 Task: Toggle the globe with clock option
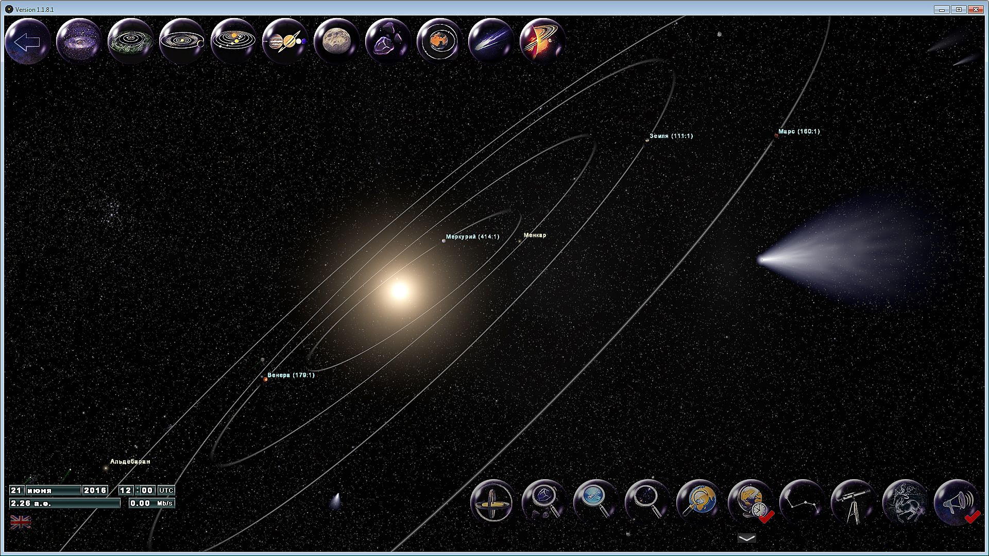[x=750, y=502]
